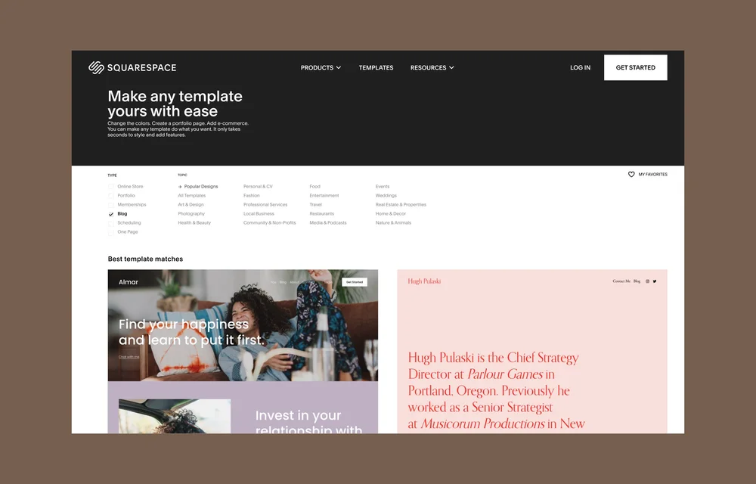Click the Squarespace logo icon
The height and width of the screenshot is (484, 756).
tap(96, 68)
